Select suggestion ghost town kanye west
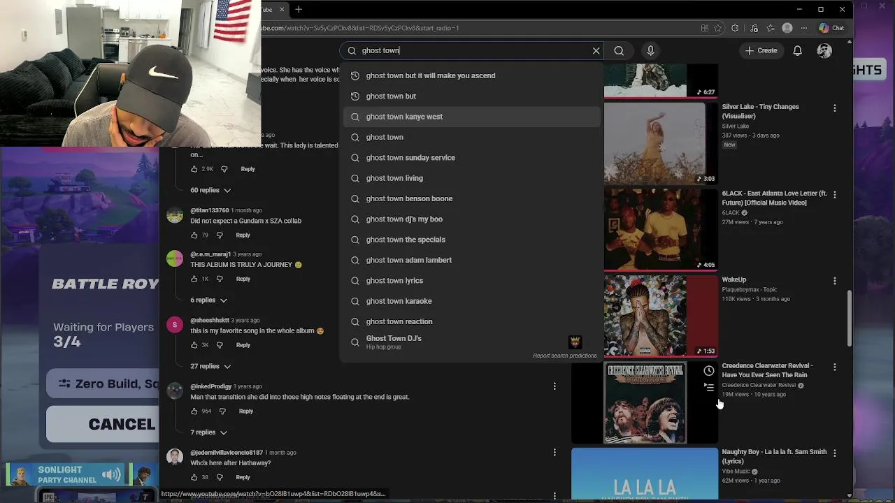This screenshot has height=503, width=895. coord(472,117)
